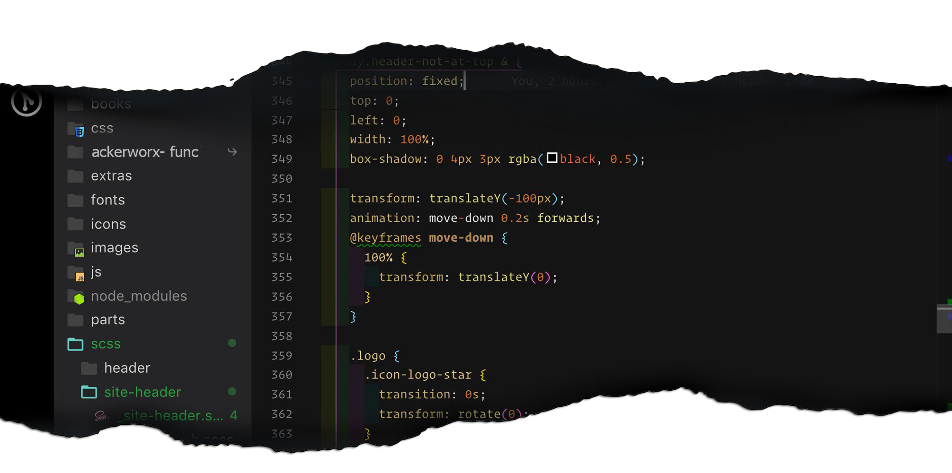This screenshot has width=952, height=473.
Task: Click the symlink arrow beside ackerworx- func
Action: (232, 152)
